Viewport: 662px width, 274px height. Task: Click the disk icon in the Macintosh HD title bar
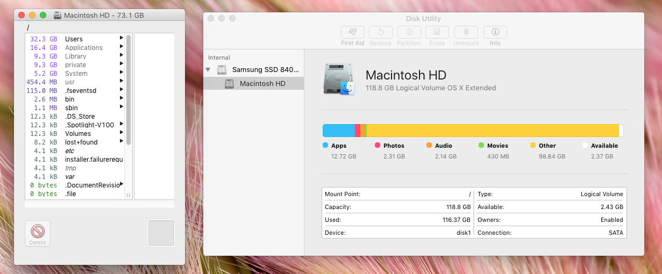[58, 16]
